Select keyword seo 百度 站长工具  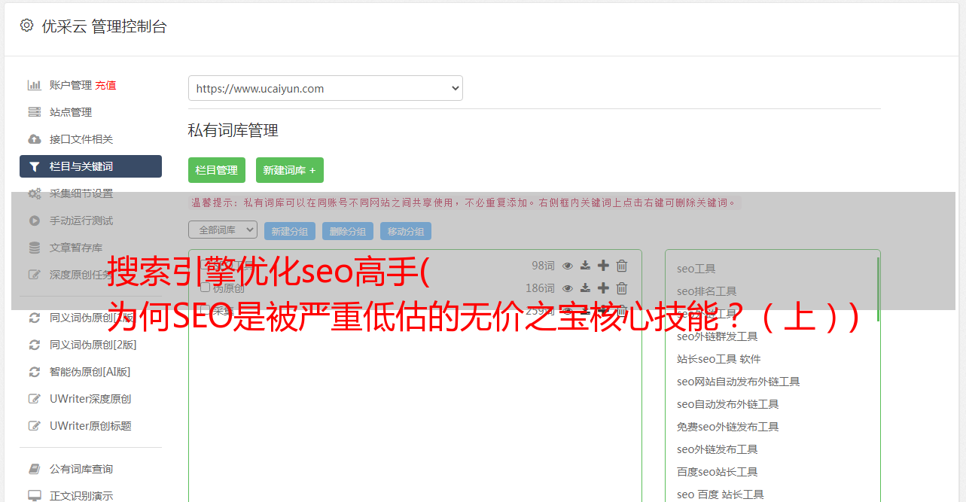(x=721, y=494)
